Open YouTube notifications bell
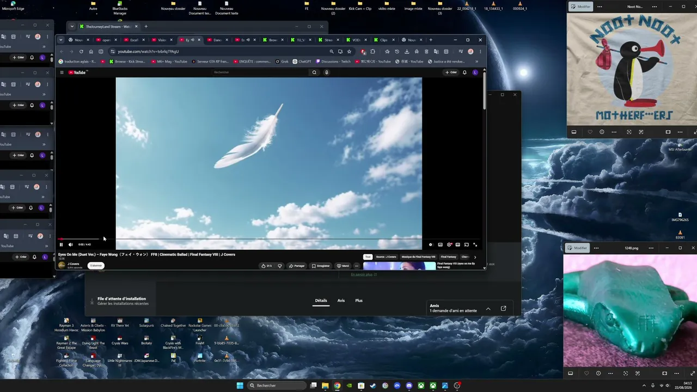 (464, 72)
